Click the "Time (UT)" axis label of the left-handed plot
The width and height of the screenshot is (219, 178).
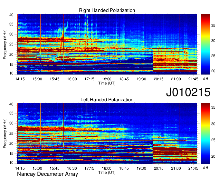pyautogui.click(x=107, y=173)
